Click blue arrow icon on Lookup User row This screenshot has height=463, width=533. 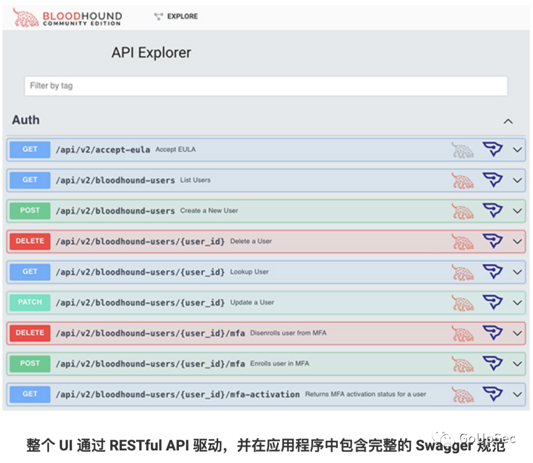493,271
